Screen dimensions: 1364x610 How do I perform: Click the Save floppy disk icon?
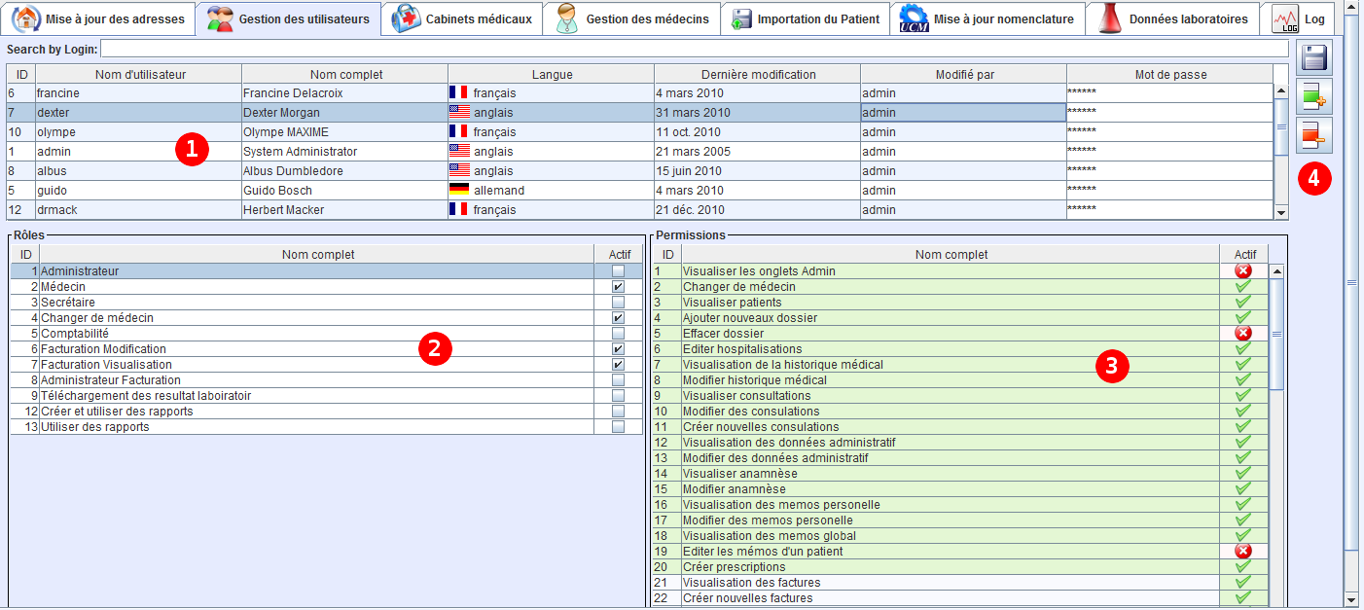pos(1314,58)
